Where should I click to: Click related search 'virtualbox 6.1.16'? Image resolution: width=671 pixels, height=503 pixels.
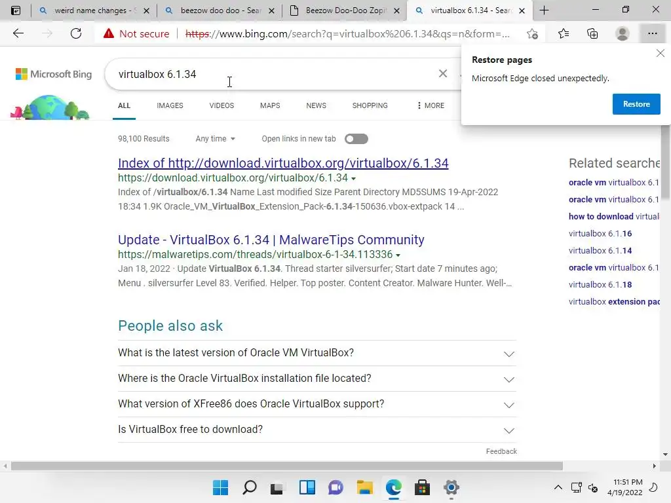coord(600,234)
